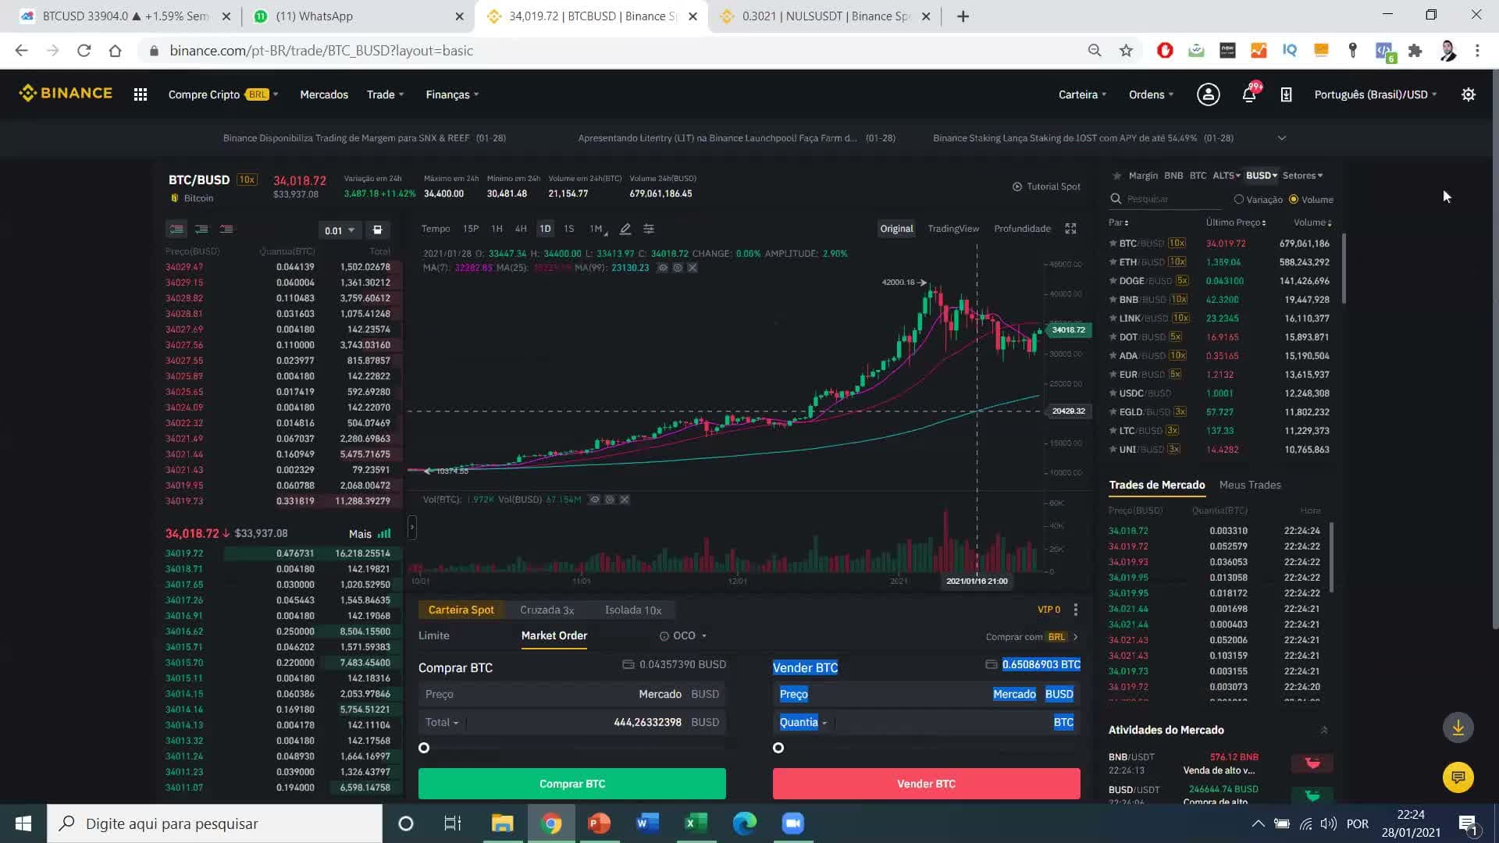This screenshot has width=1499, height=843.
Task: Open the user profile account icon
Action: (x=1208, y=94)
